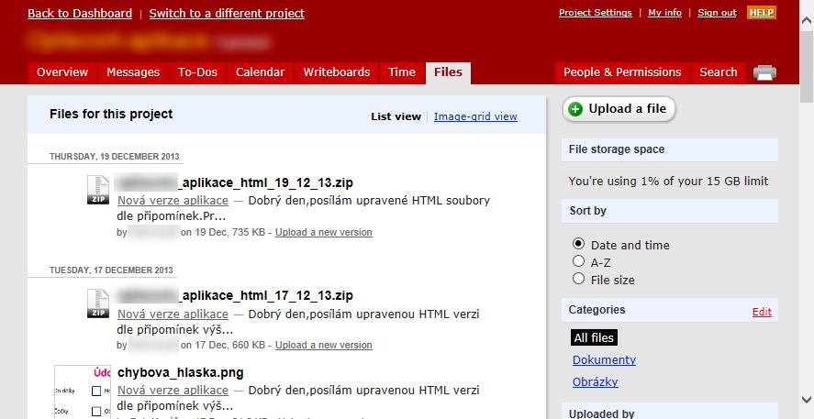Go to the Writeboards tab
The height and width of the screenshot is (419, 814).
(x=337, y=72)
